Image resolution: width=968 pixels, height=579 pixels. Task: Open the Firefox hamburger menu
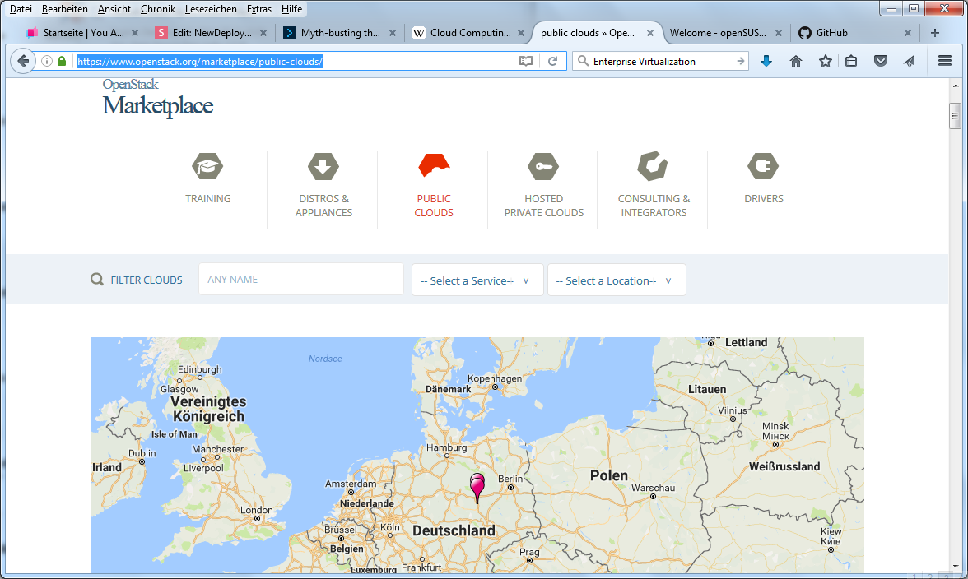tap(945, 60)
